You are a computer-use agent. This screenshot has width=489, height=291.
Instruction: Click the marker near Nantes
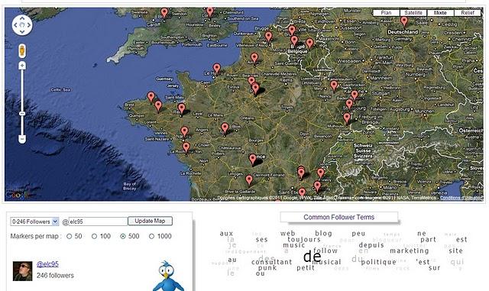pyautogui.click(x=185, y=132)
